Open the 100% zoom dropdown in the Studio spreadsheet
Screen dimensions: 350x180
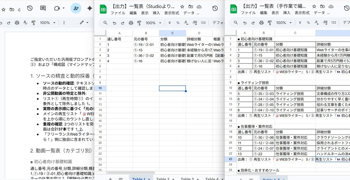coord(153,23)
